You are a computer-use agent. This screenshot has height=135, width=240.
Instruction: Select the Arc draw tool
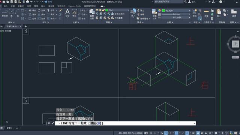pyautogui.click(x=18, y=11)
